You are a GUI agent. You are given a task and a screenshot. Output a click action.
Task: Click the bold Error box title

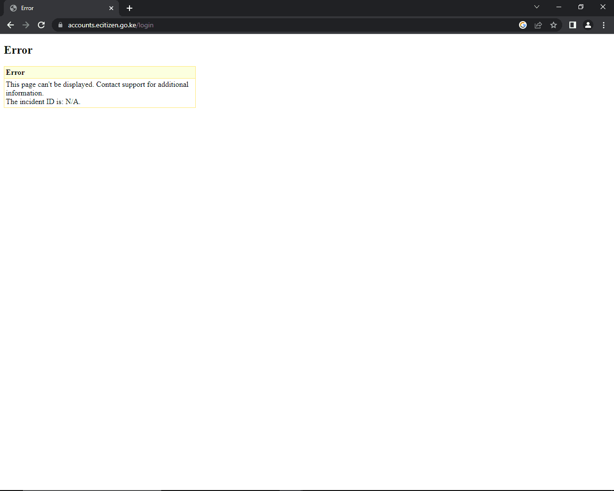click(x=15, y=72)
